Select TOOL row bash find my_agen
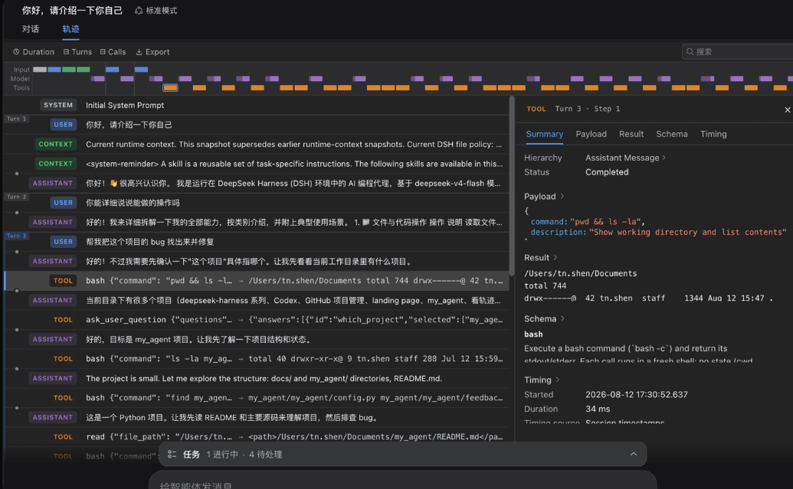 point(257,398)
